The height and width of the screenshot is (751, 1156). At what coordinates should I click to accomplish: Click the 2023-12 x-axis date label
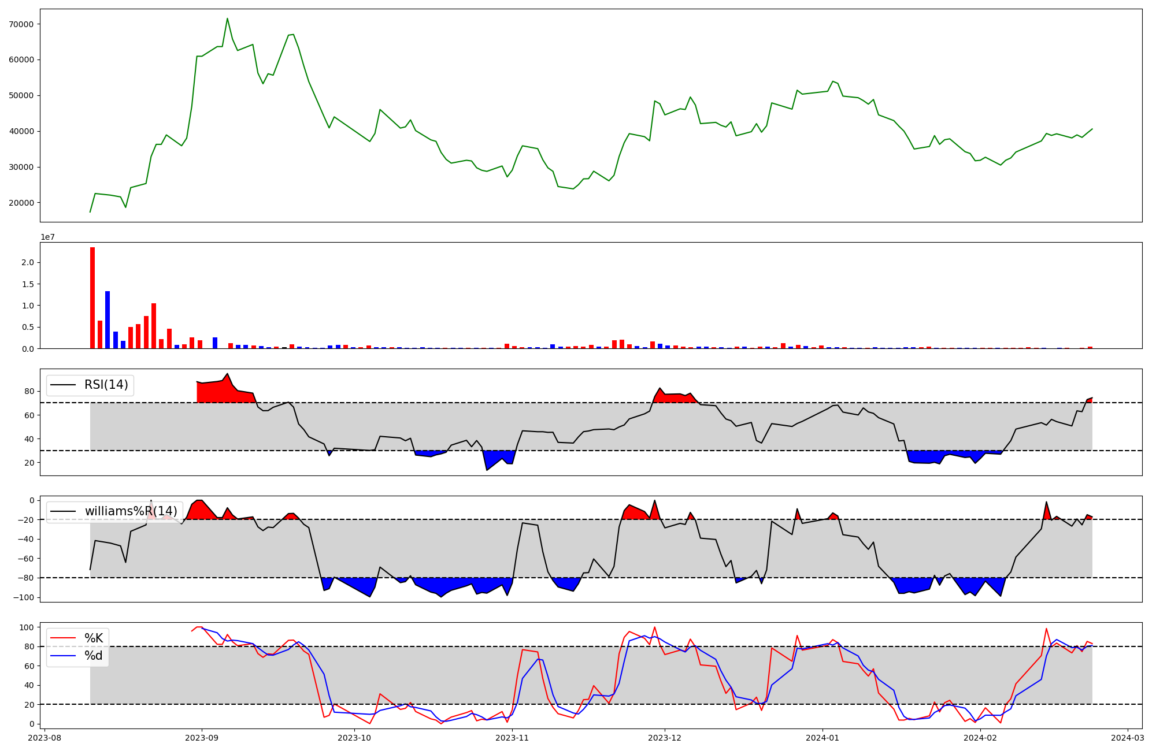tap(665, 737)
